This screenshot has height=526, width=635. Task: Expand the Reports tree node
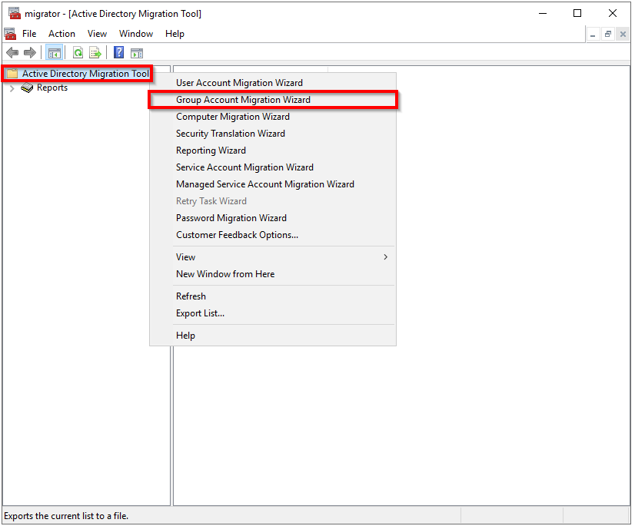pyautogui.click(x=12, y=88)
